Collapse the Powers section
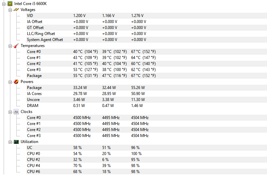This screenshot has width=267, height=181. coord(10,82)
